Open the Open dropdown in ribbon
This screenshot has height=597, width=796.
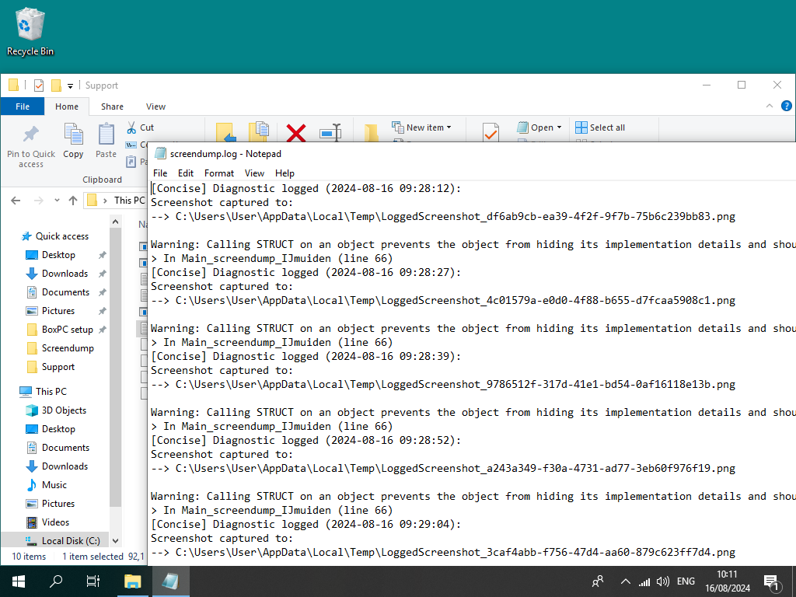539,127
